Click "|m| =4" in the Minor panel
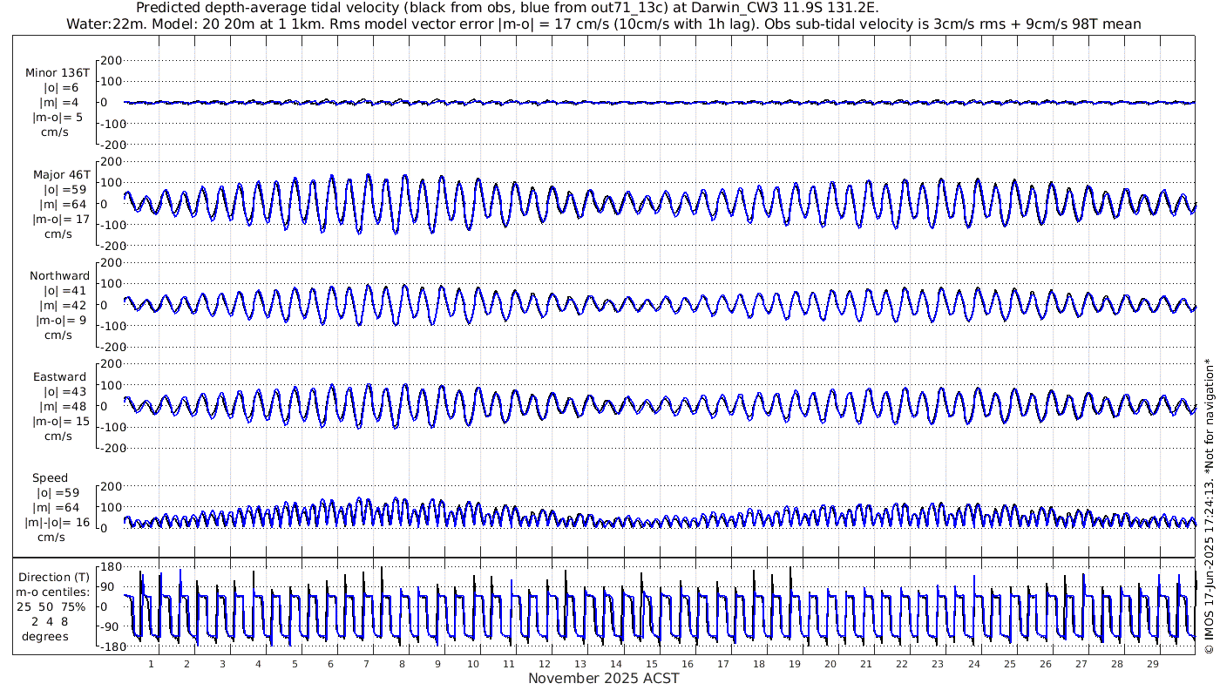Image resolution: width=1220 pixels, height=697 pixels. click(x=59, y=103)
